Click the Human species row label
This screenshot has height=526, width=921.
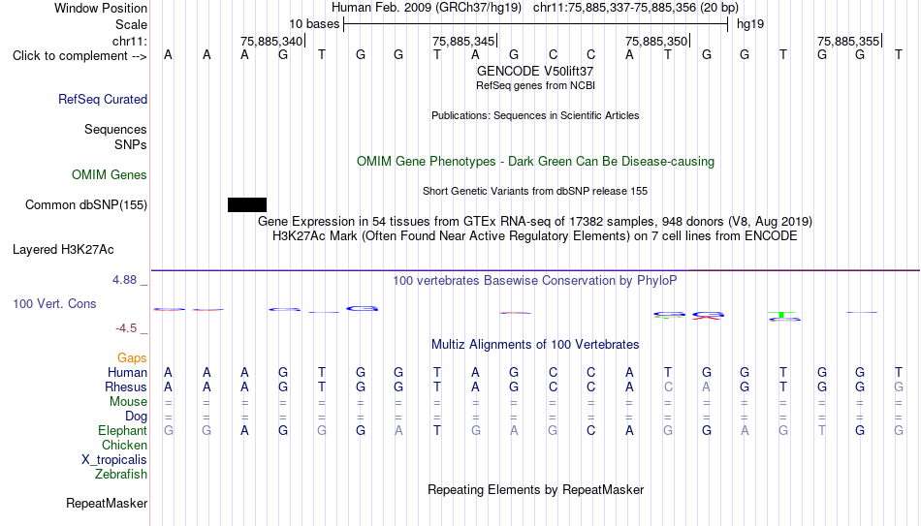[x=127, y=373]
